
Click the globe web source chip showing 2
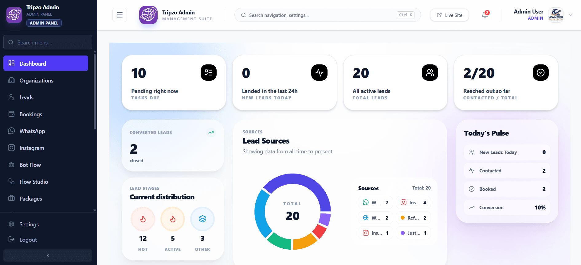(375, 218)
